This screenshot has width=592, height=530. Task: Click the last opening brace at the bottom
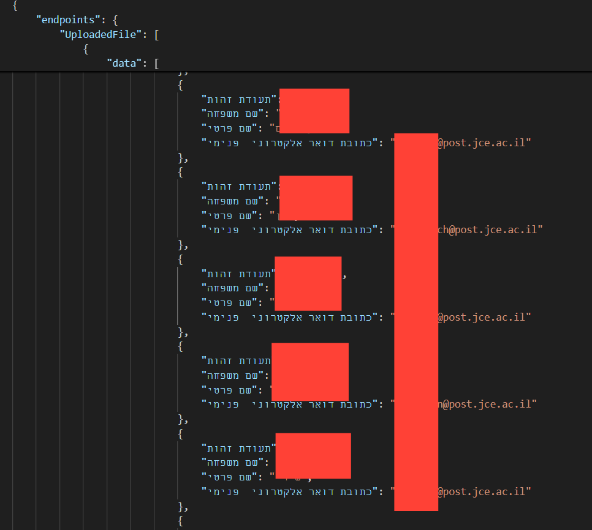180,521
